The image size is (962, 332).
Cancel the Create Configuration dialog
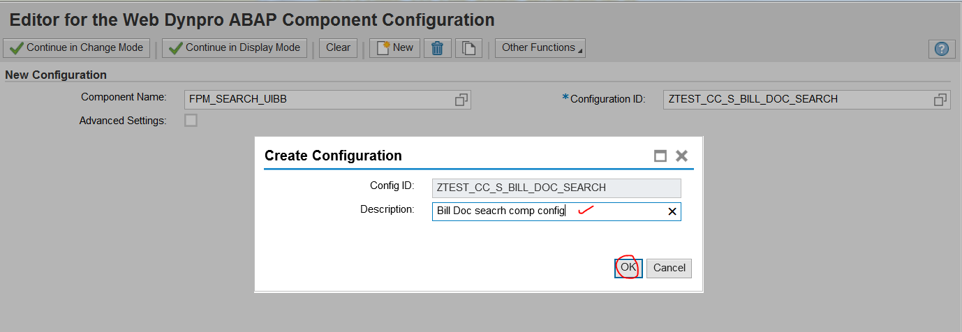(669, 268)
